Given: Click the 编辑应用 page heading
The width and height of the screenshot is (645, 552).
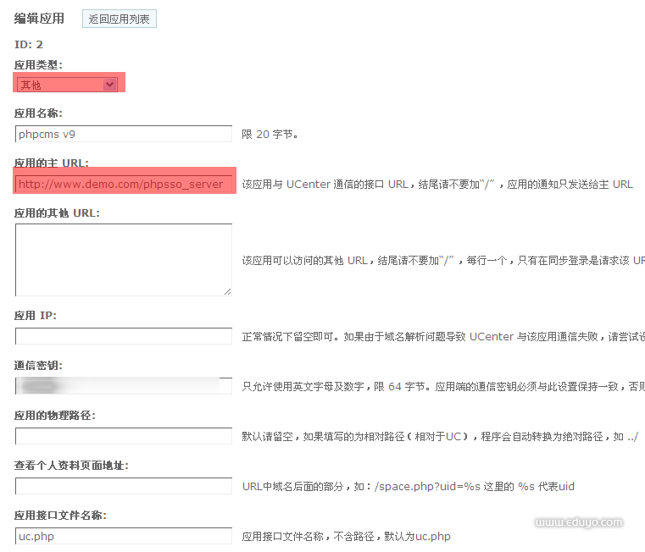Looking at the screenshot, I should pos(39,19).
